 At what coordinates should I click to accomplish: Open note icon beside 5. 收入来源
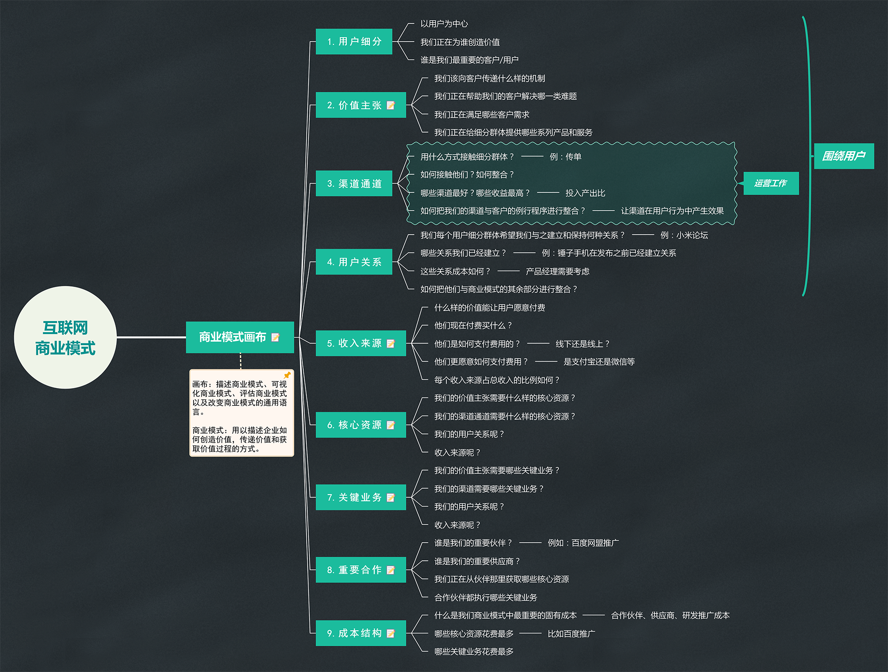(391, 343)
